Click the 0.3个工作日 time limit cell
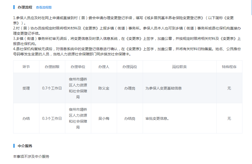The image size is (252, 164). click(x=52, y=118)
